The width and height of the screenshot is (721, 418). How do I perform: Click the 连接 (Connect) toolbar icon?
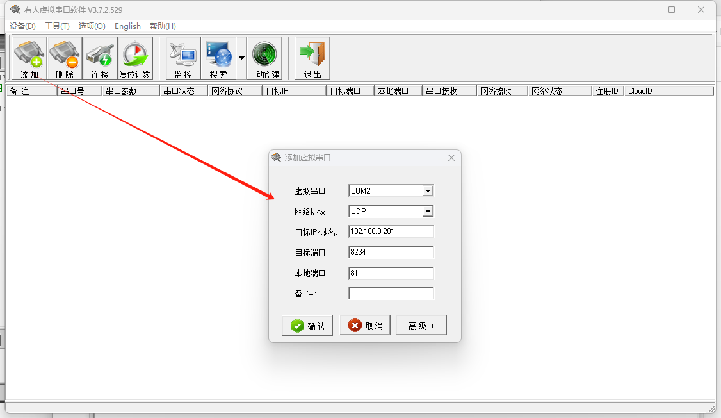pyautogui.click(x=100, y=59)
